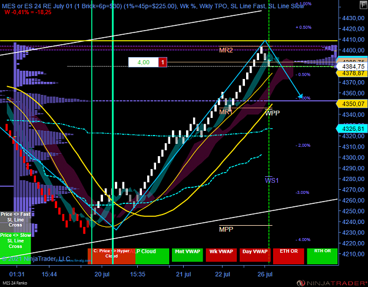This screenshot has width=368, height=287.
Task: Click 4300,00 on the price axis
Action: pos(353,157)
